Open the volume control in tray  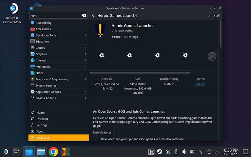click(x=184, y=152)
